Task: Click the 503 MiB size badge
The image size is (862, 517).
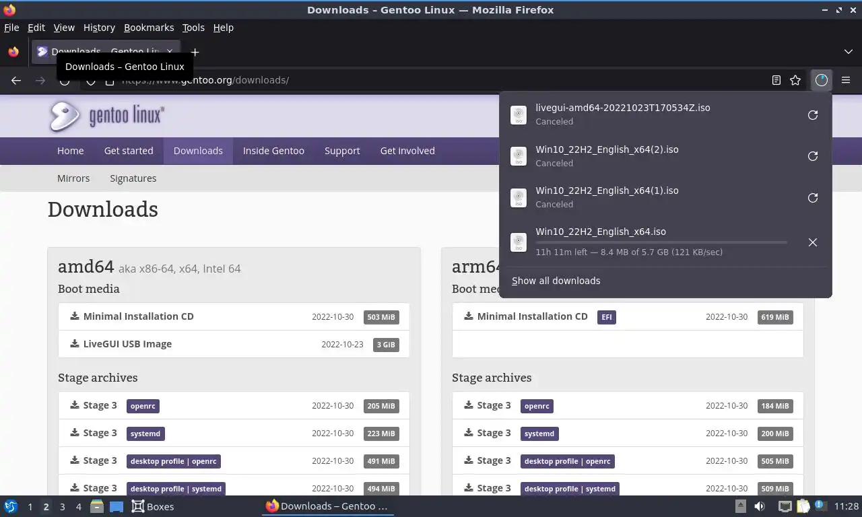Action: coord(381,317)
